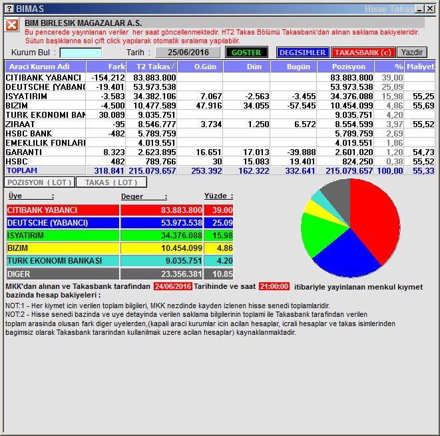Click red CITIBANK YABANCI legend bar

63,210
